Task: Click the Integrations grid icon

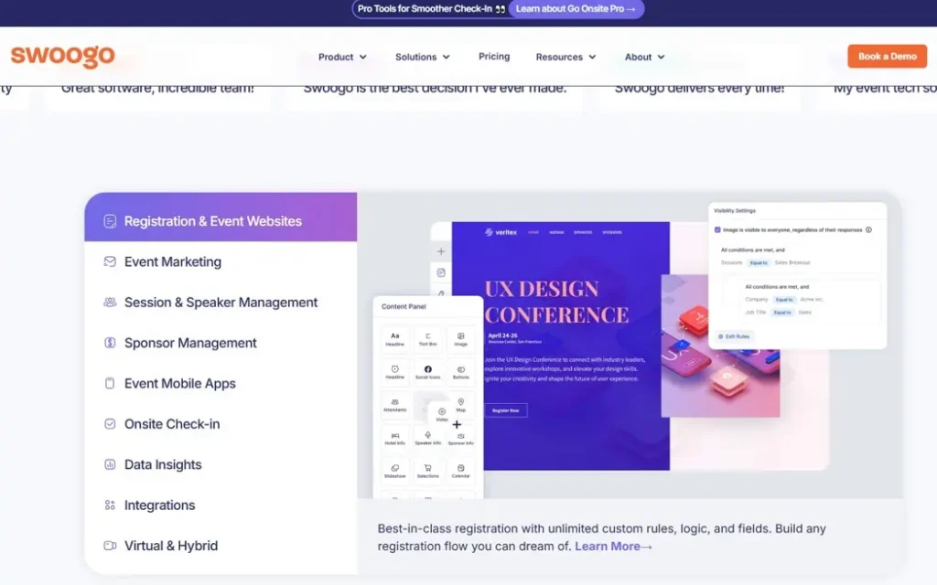Action: tap(110, 505)
